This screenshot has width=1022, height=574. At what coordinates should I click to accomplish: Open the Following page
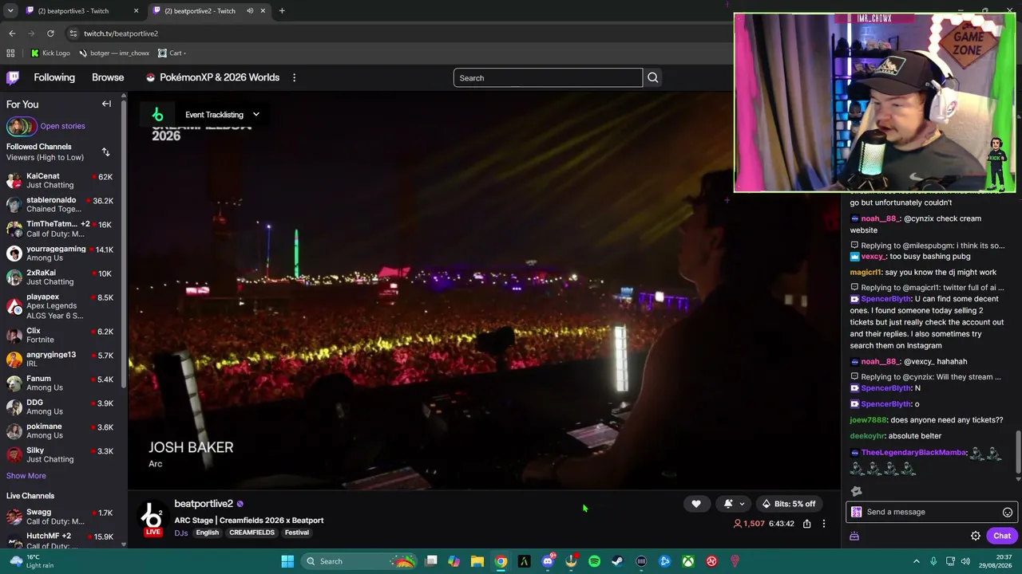54,77
